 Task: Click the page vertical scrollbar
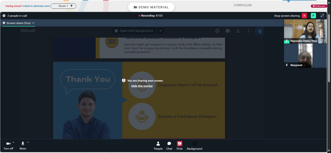(x=329, y=48)
